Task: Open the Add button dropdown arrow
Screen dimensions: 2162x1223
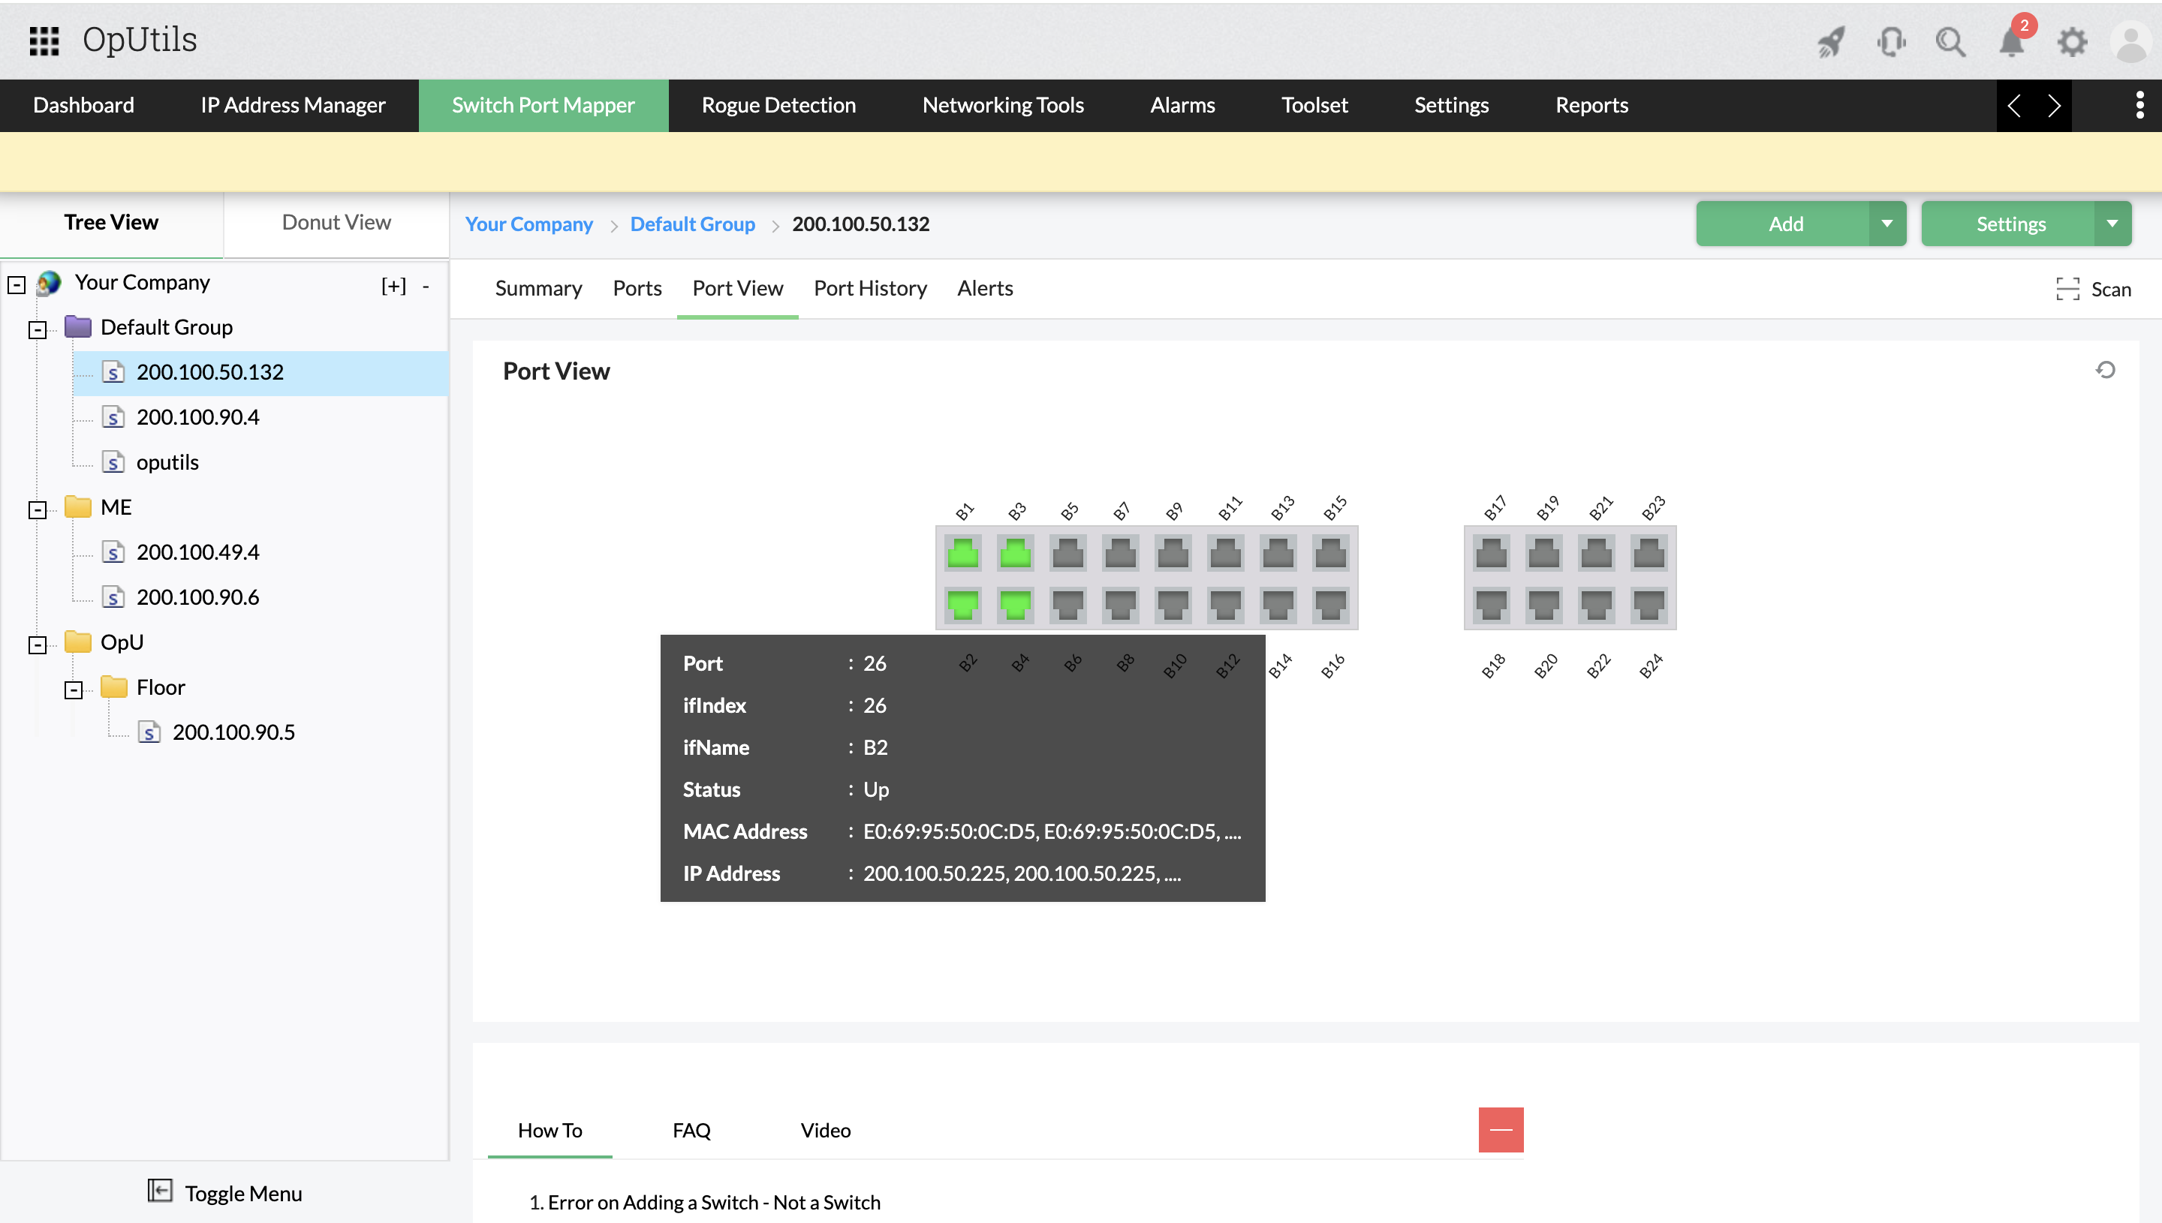Action: point(1887,224)
